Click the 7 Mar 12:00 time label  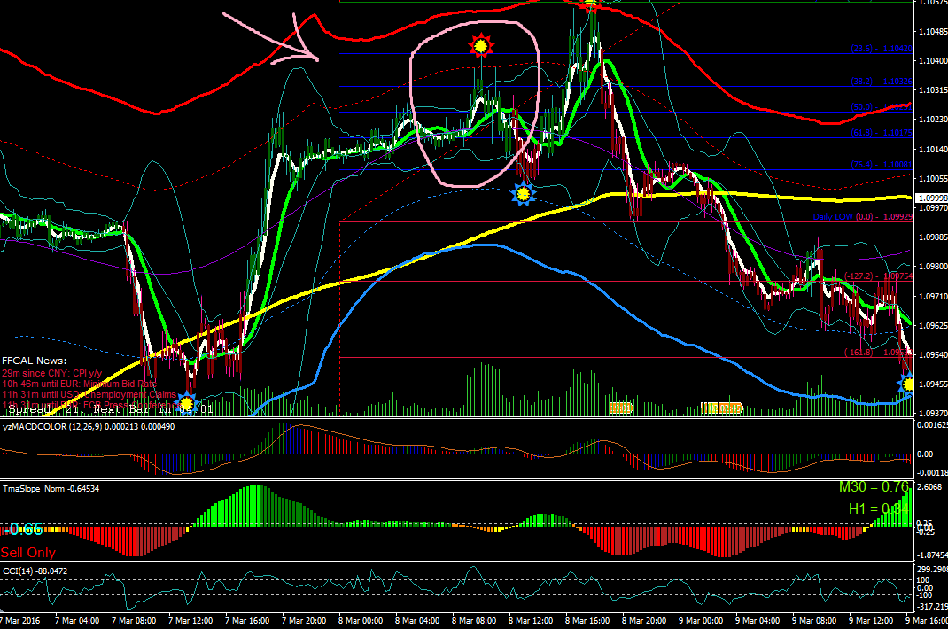coord(190,620)
